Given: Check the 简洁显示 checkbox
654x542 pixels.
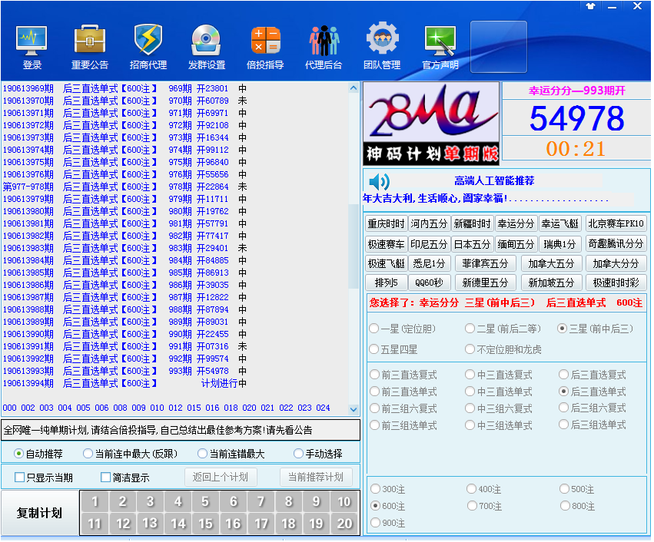Looking at the screenshot, I should [106, 478].
